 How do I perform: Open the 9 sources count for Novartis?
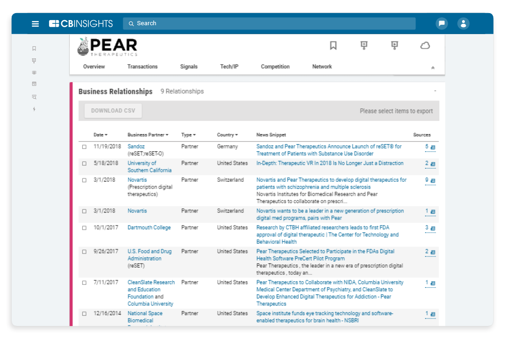tap(427, 180)
